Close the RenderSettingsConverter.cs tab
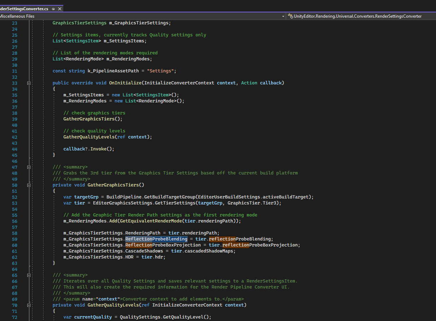 (x=59, y=8)
